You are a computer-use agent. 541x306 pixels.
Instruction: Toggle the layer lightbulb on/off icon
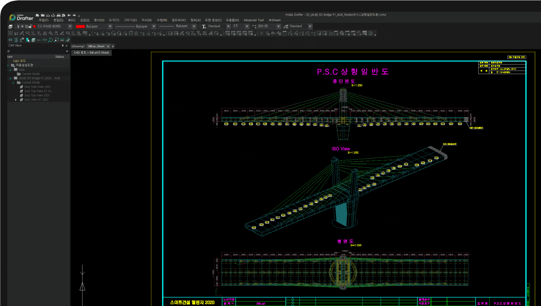tap(18, 27)
